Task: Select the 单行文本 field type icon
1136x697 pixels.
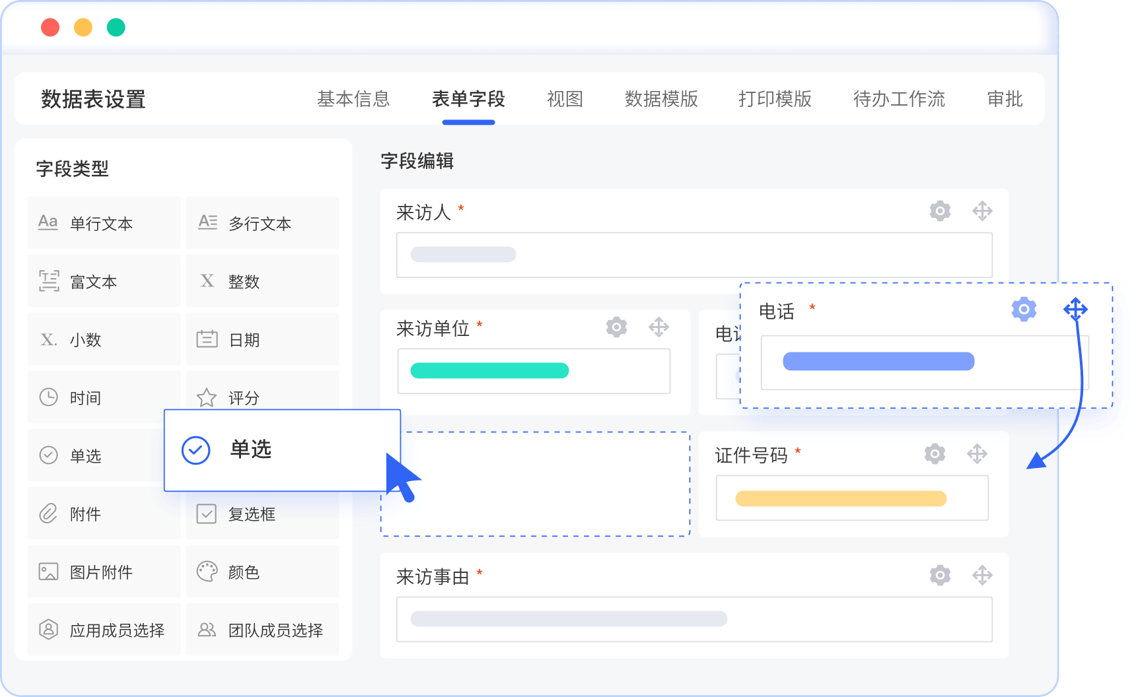Action: click(47, 222)
